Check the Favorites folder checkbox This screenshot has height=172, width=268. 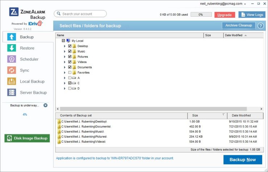coord(70,72)
